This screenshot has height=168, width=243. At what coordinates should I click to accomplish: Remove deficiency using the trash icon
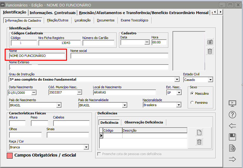(x=199, y=142)
